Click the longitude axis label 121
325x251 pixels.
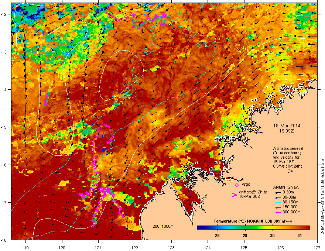point(98,247)
